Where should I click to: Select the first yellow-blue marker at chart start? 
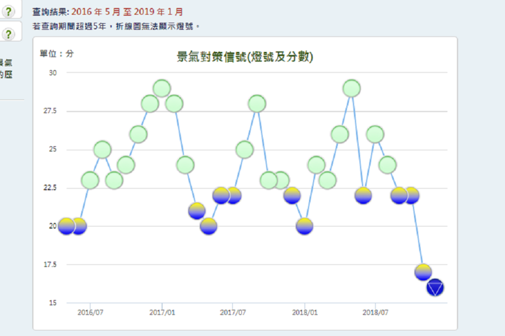coord(66,226)
